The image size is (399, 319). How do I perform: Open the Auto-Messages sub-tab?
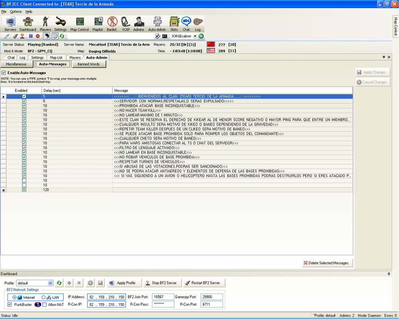[53, 64]
